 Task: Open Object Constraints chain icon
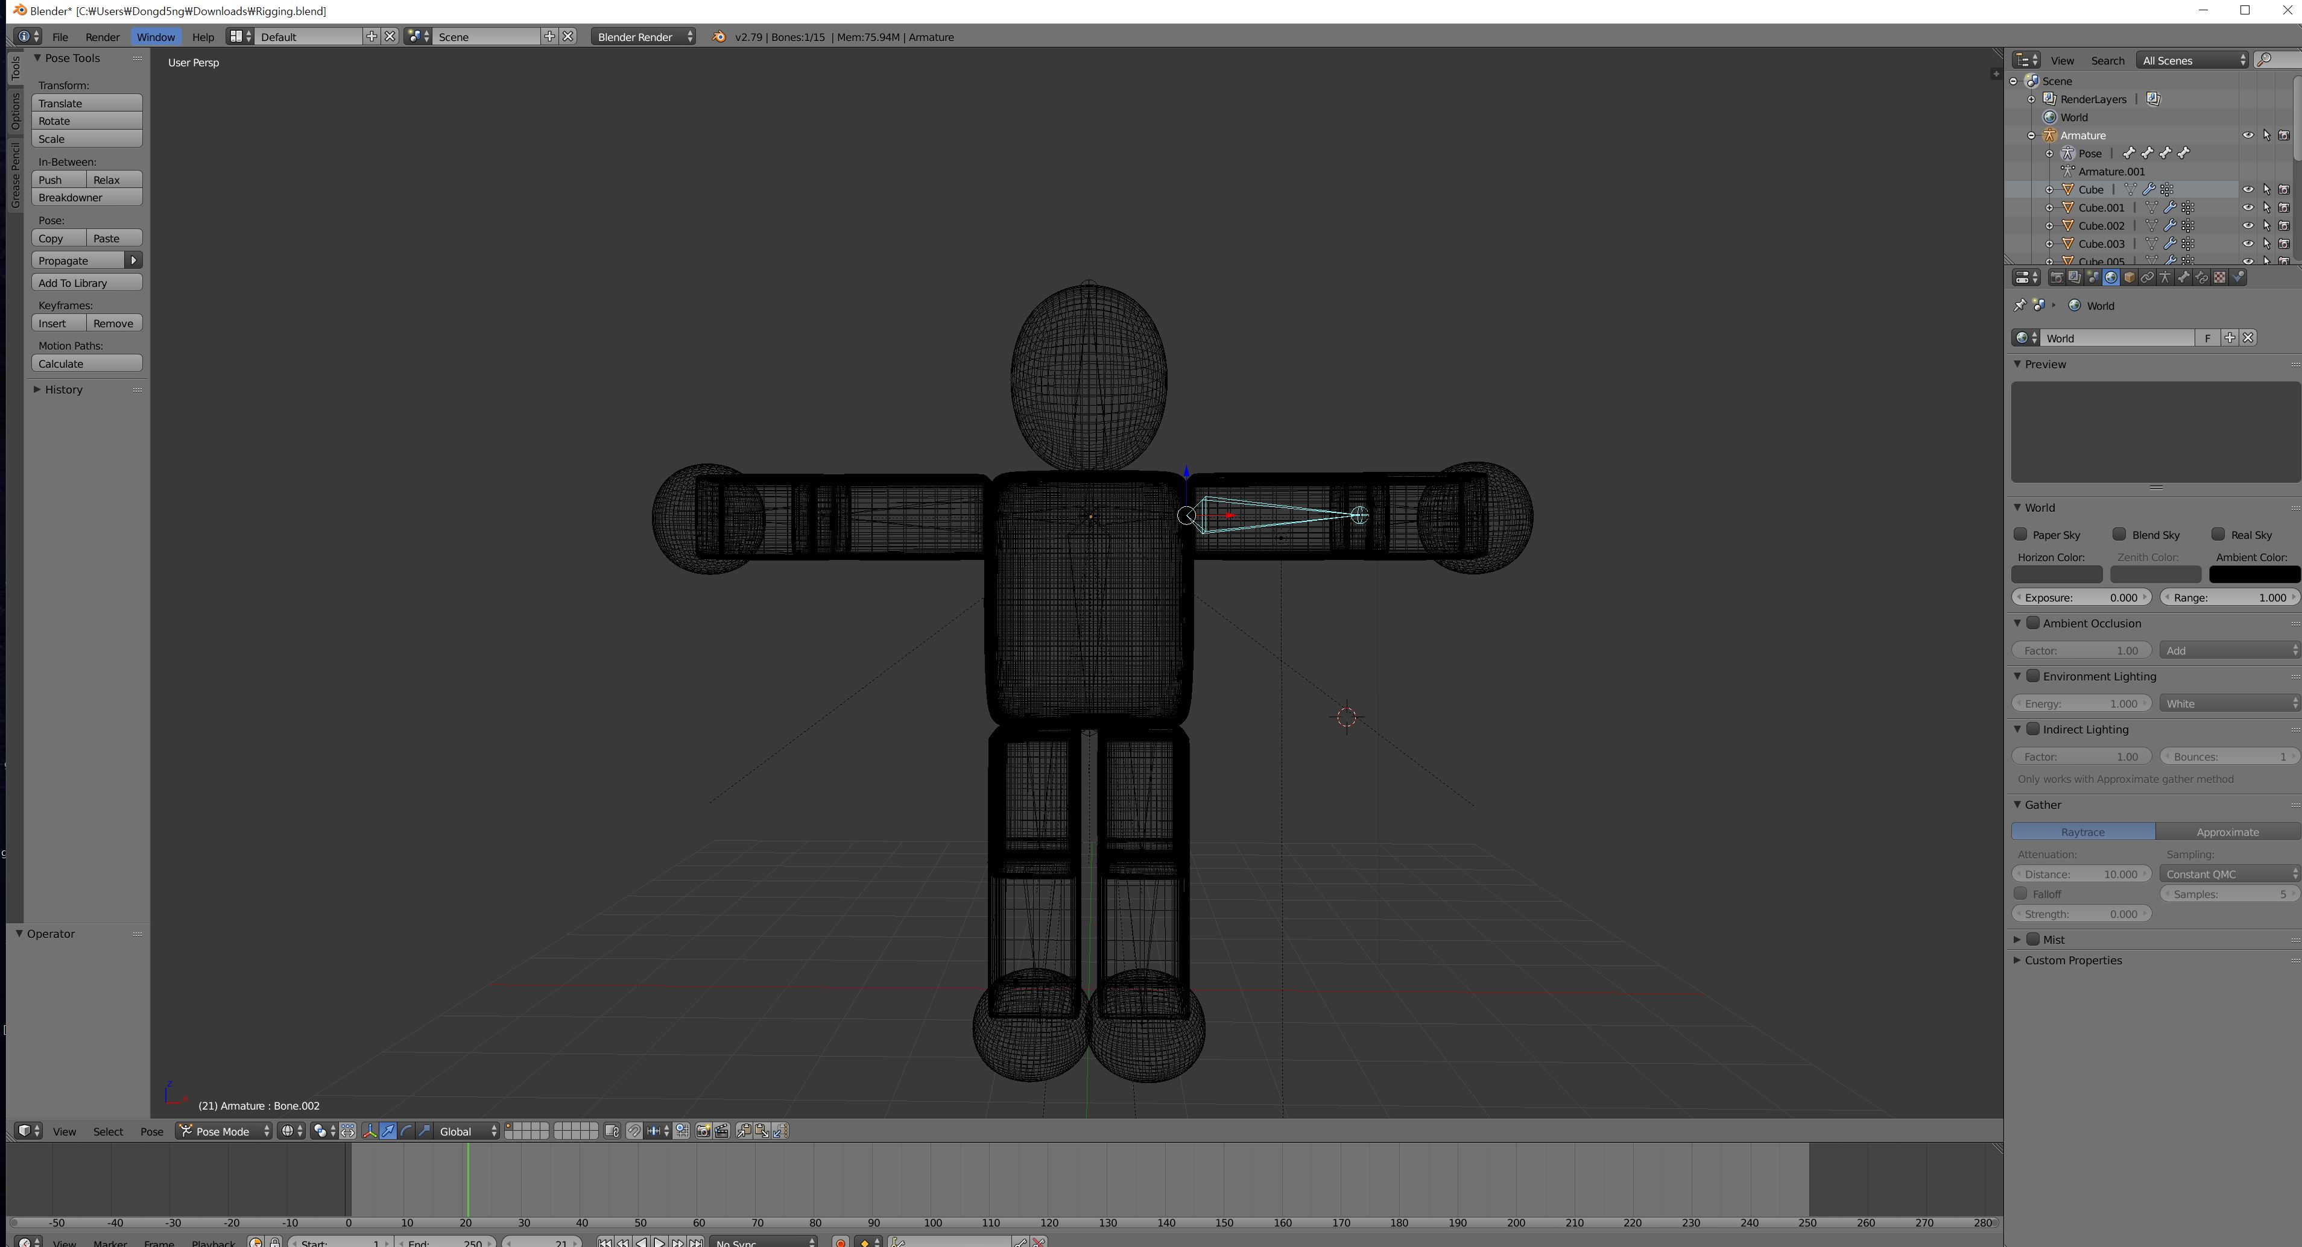click(x=2148, y=277)
